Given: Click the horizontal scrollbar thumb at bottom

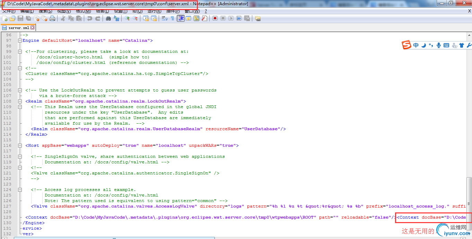Looking at the screenshot, I should click(x=114, y=238).
